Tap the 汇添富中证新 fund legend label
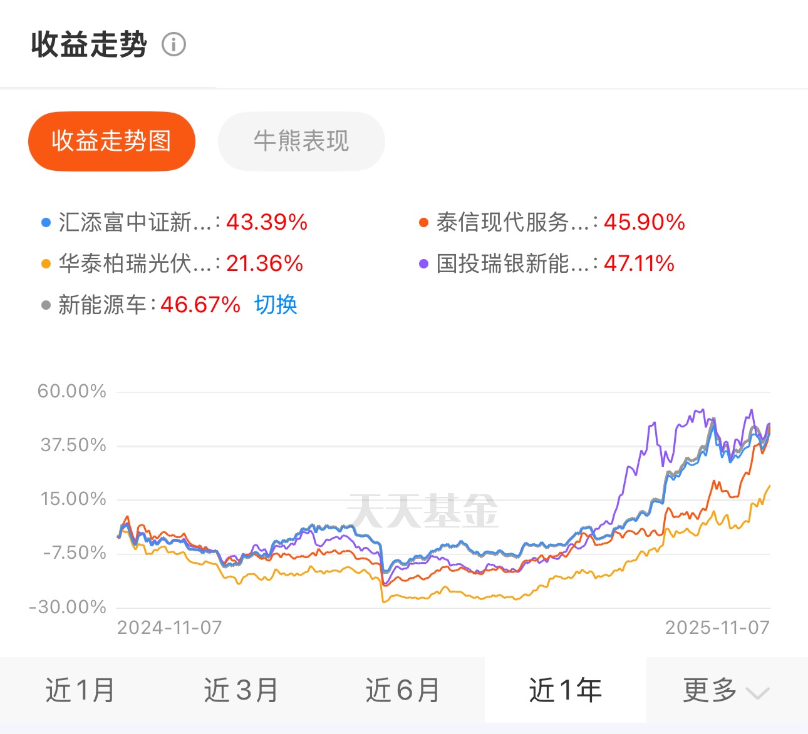This screenshot has height=734, width=808. pyautogui.click(x=135, y=223)
